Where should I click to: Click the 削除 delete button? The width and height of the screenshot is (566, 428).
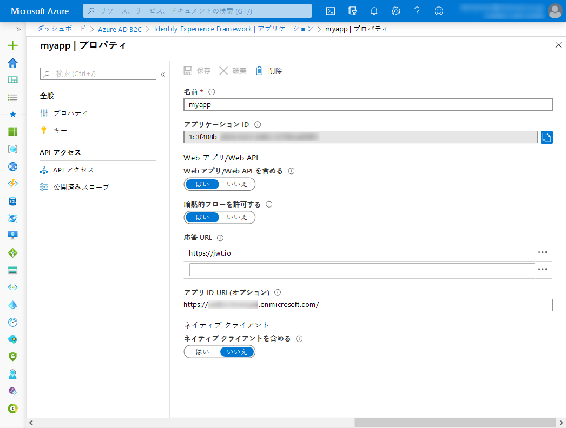(x=269, y=71)
